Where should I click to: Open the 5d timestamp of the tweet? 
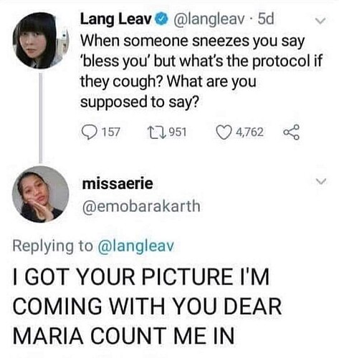(x=266, y=19)
